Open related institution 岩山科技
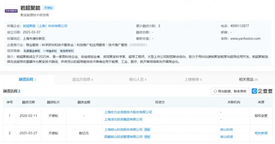 tap(226, 130)
